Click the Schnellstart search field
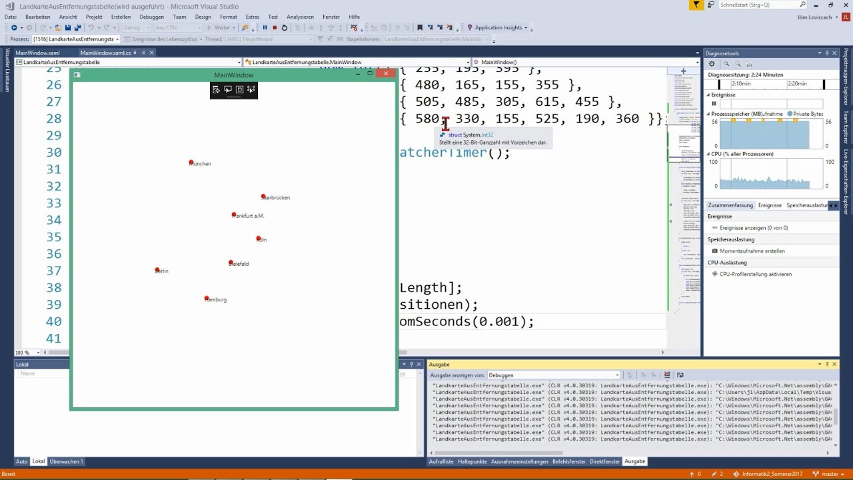Image resolution: width=853 pixels, height=480 pixels. coord(758,5)
